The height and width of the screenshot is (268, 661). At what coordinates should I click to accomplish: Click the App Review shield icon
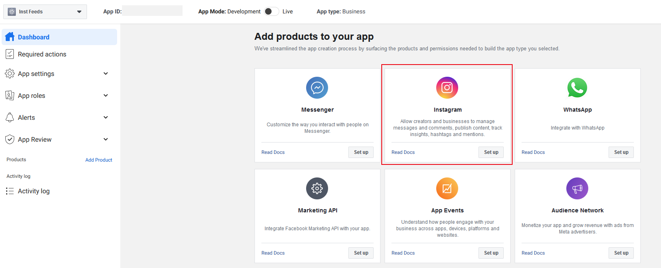click(10, 139)
